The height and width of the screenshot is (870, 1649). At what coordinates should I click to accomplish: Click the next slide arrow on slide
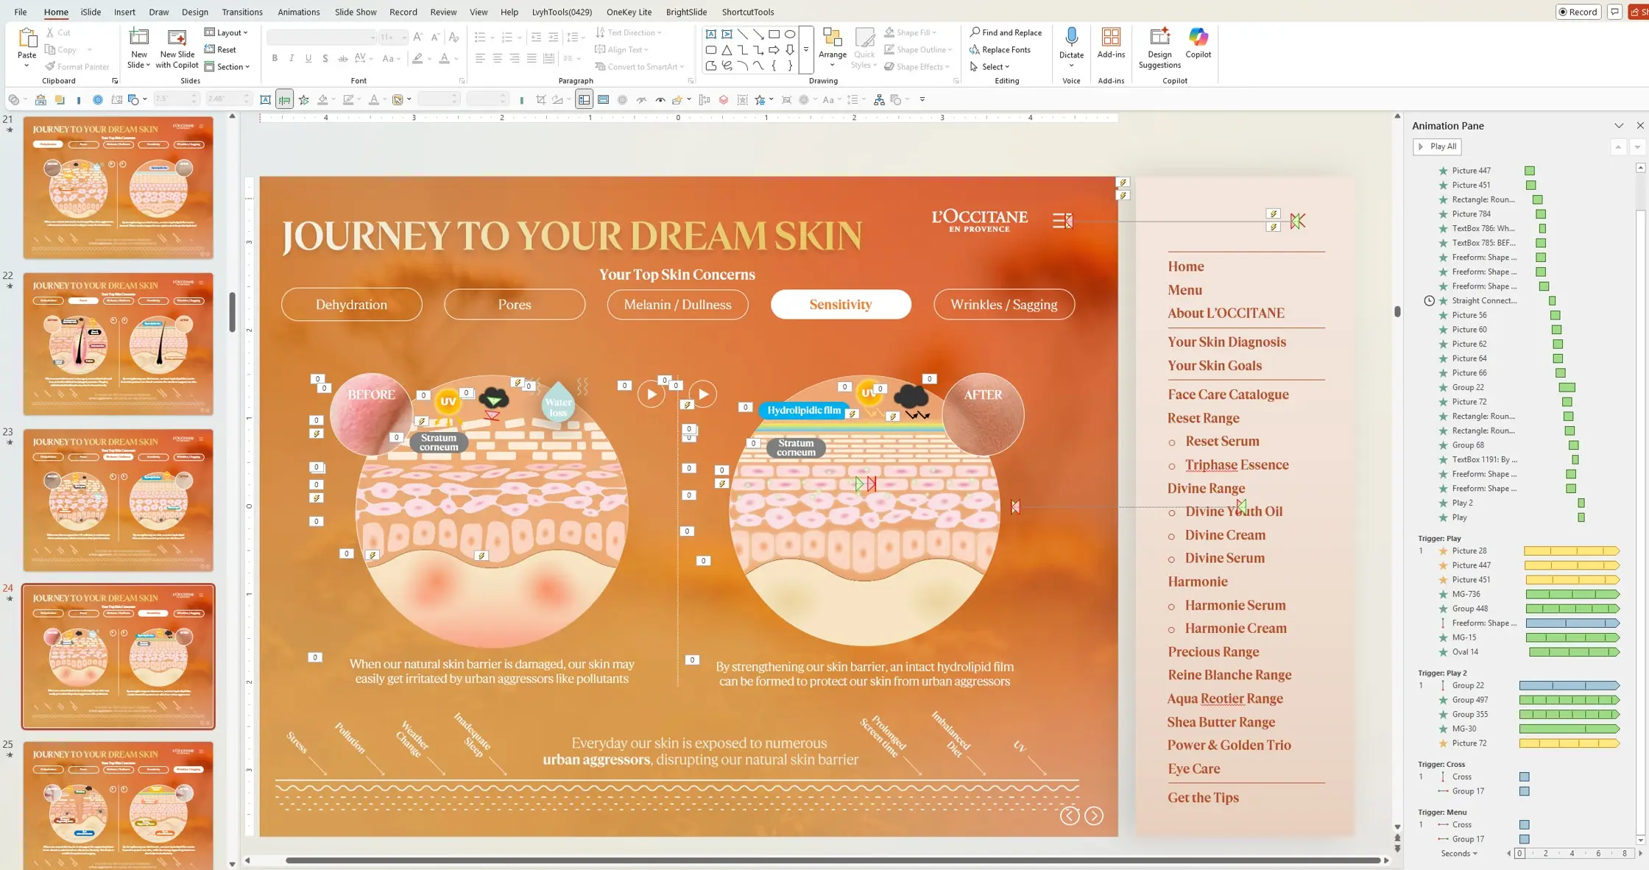point(1094,816)
